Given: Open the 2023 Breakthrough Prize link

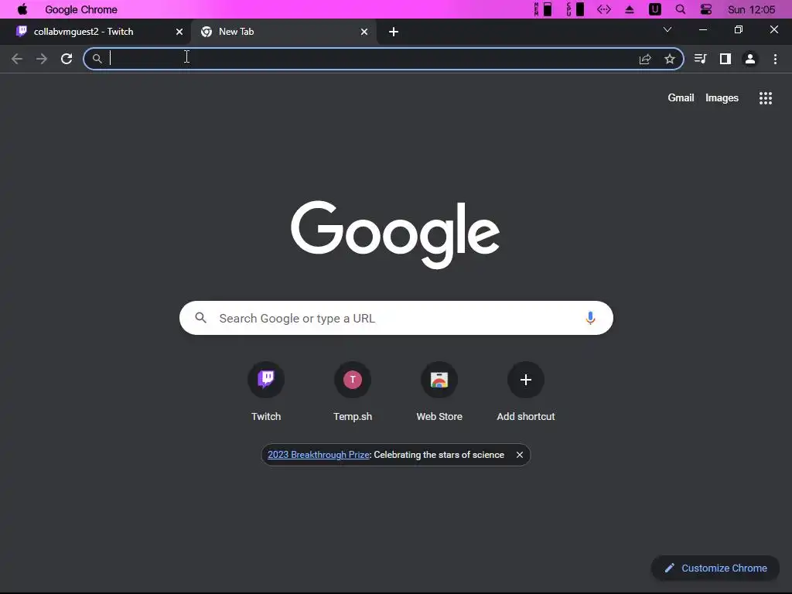Looking at the screenshot, I should click(x=319, y=455).
